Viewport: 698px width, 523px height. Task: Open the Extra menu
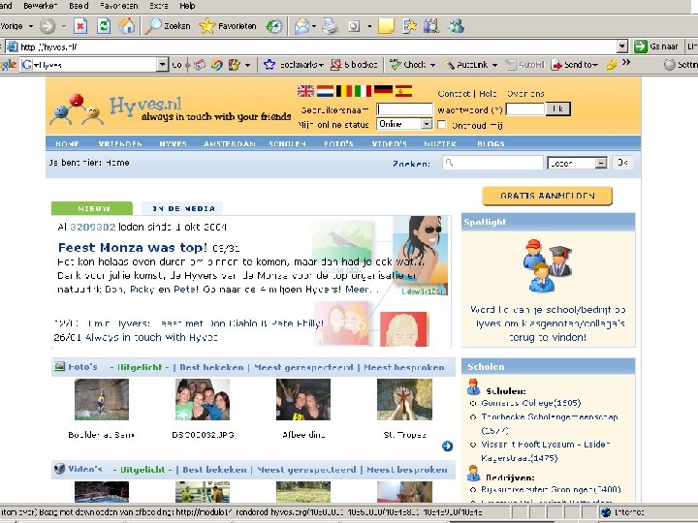[x=159, y=6]
